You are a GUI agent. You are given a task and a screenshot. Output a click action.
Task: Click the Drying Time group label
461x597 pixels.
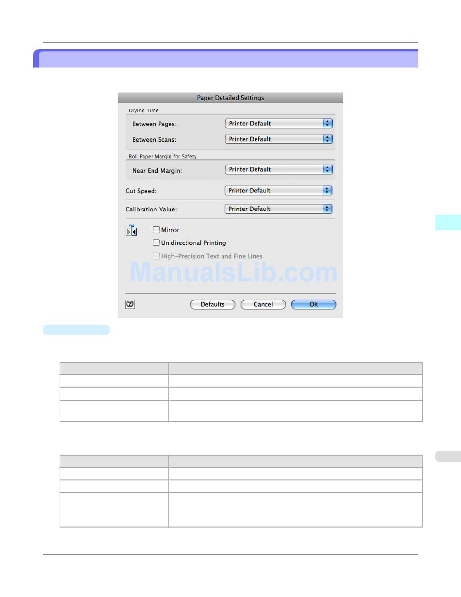144,111
